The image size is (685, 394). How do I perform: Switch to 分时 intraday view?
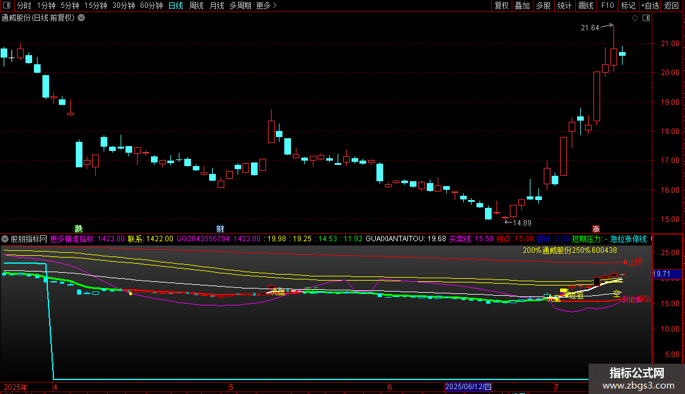coord(24,5)
